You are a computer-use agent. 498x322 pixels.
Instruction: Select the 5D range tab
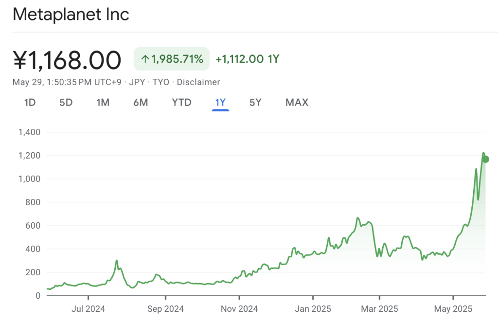coord(66,103)
